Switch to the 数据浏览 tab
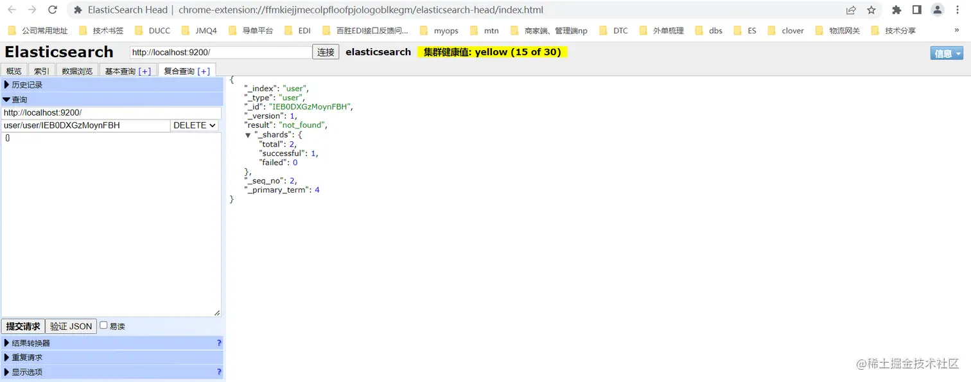The width and height of the screenshot is (971, 382). pyautogui.click(x=77, y=71)
